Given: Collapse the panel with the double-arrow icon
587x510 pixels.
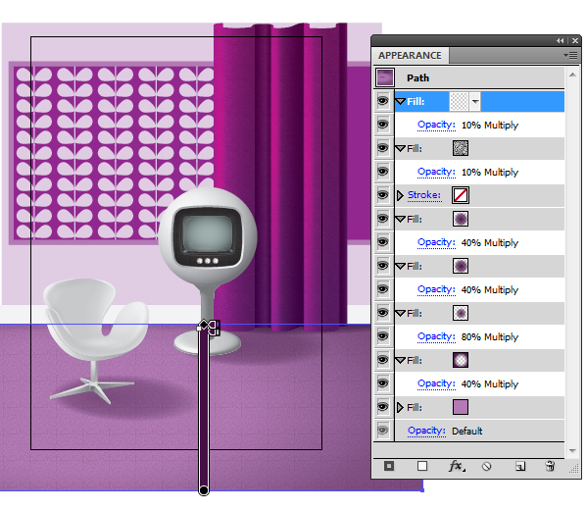Looking at the screenshot, I should pyautogui.click(x=560, y=40).
